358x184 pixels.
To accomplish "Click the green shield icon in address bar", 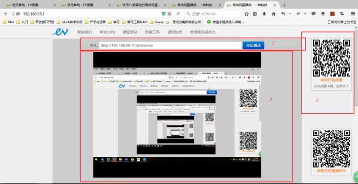I will [163, 14].
